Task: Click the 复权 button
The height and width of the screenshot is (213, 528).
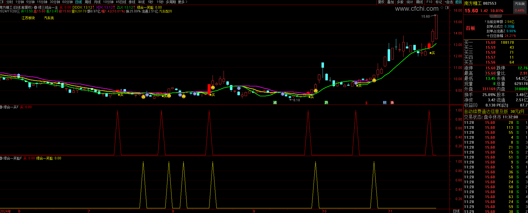Action: (x=381, y=2)
